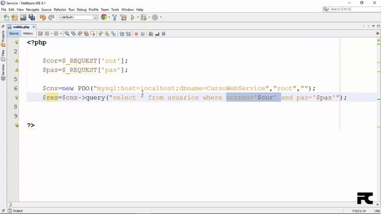This screenshot has height=214, width=381.
Task: Click the split editor icon at toolbar end
Action: (x=377, y=33)
